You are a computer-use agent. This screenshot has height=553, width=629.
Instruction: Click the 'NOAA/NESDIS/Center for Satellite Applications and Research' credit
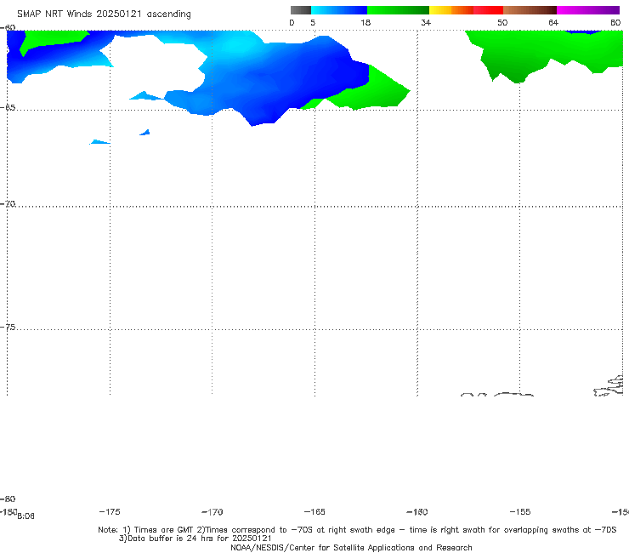tap(351, 547)
